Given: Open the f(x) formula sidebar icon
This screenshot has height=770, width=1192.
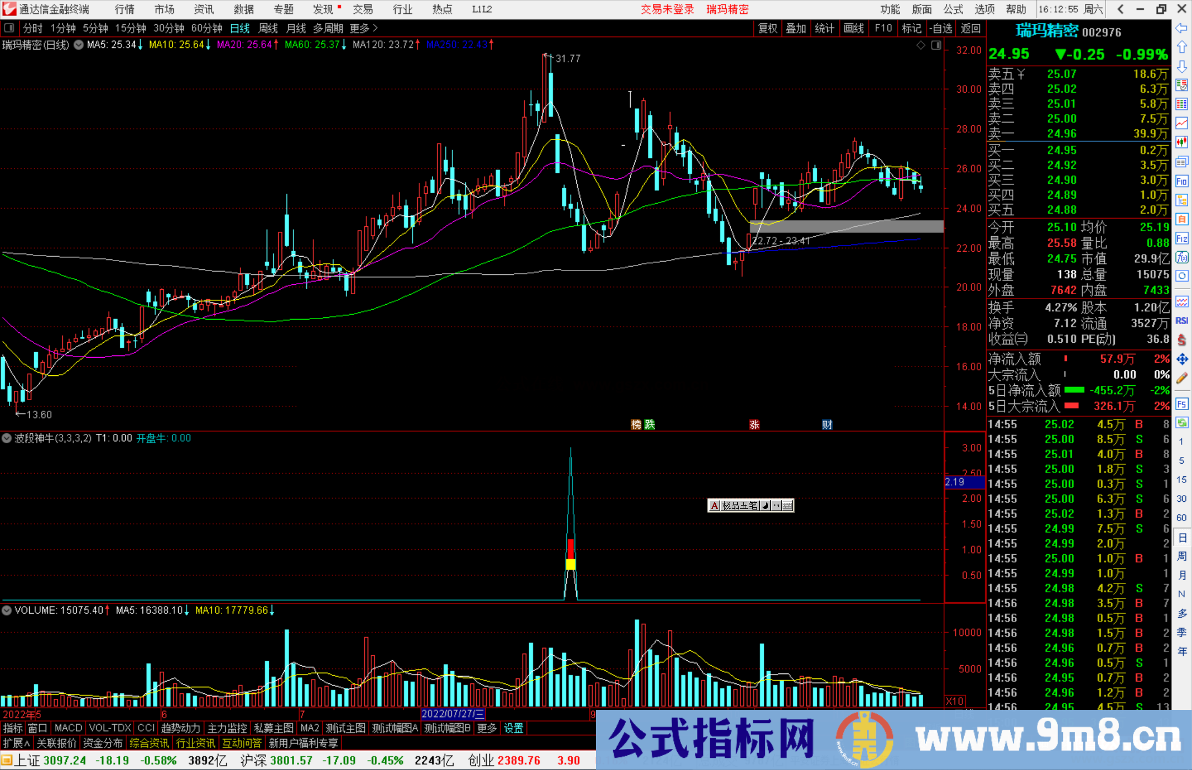Looking at the screenshot, I should [x=1182, y=258].
